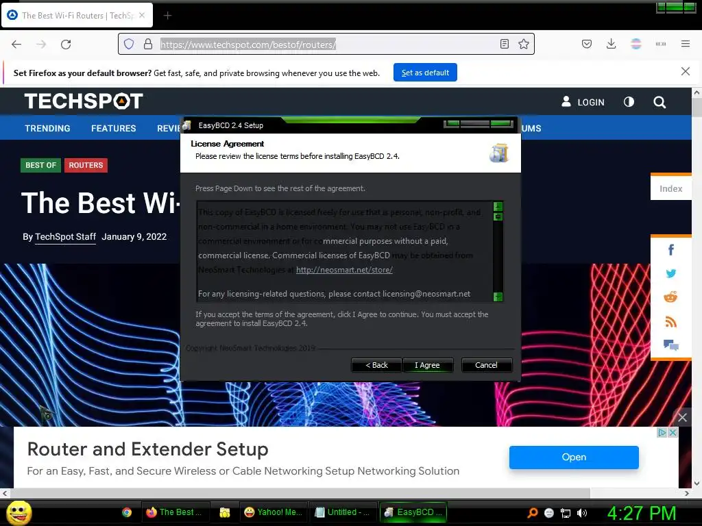Bookmark this page with the star icon
702x526 pixels.
[x=523, y=44]
